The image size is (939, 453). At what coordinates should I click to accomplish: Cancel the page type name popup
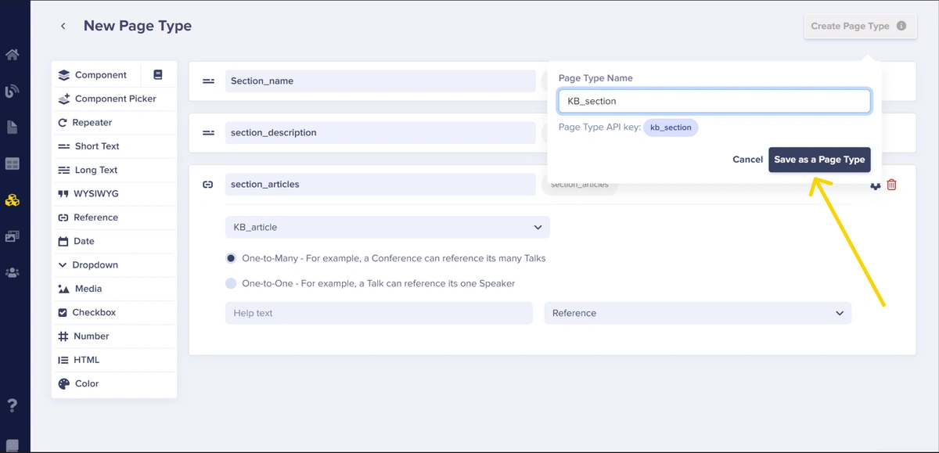coord(747,160)
